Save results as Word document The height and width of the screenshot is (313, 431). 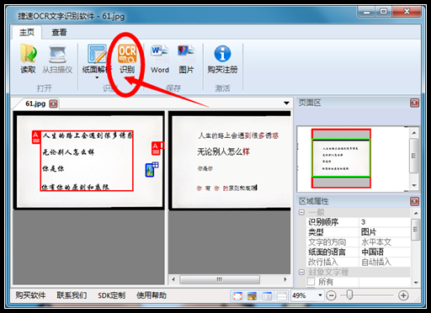tap(160, 54)
